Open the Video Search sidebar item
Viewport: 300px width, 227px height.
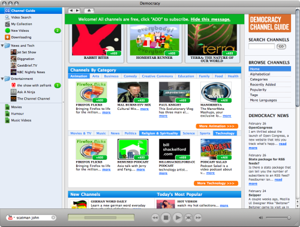(x=21, y=17)
